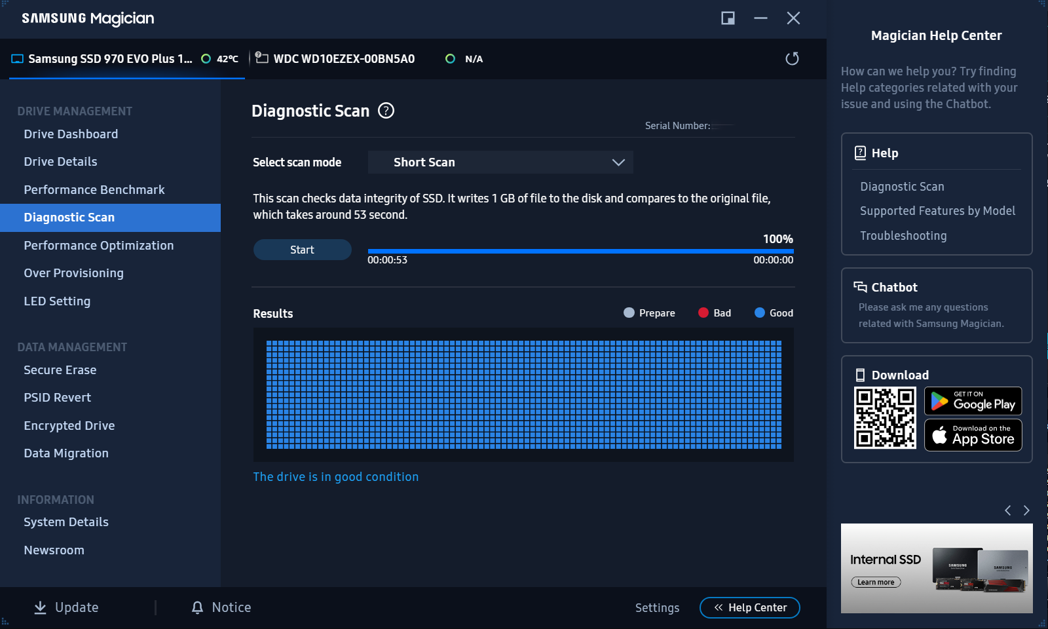Expand the Select scan mode dropdown
The height and width of the screenshot is (629, 1048).
pos(500,162)
